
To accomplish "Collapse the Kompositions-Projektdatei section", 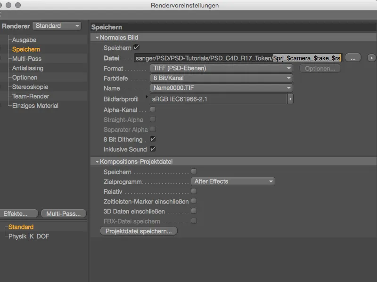I will [x=97, y=162].
